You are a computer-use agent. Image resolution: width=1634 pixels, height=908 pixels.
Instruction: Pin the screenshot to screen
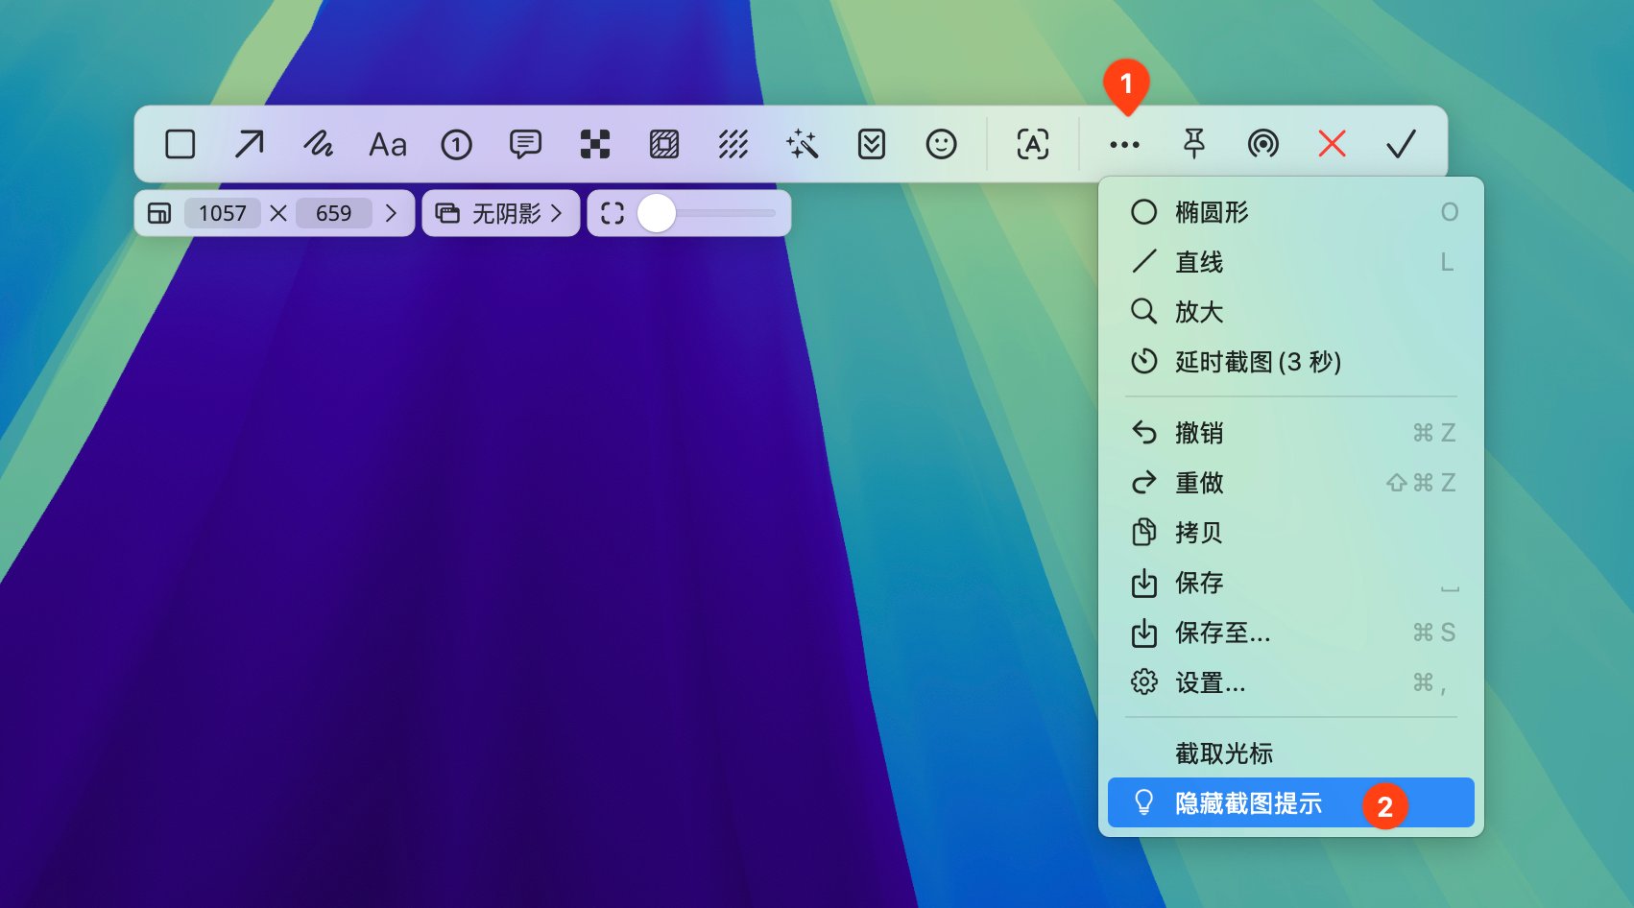pyautogui.click(x=1194, y=144)
